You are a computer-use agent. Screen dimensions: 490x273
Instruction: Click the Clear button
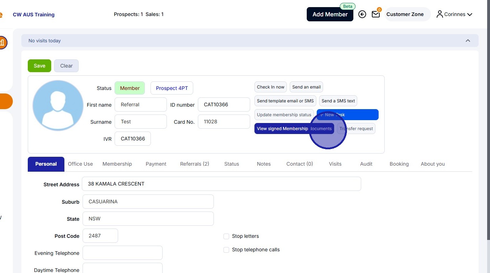click(x=66, y=66)
